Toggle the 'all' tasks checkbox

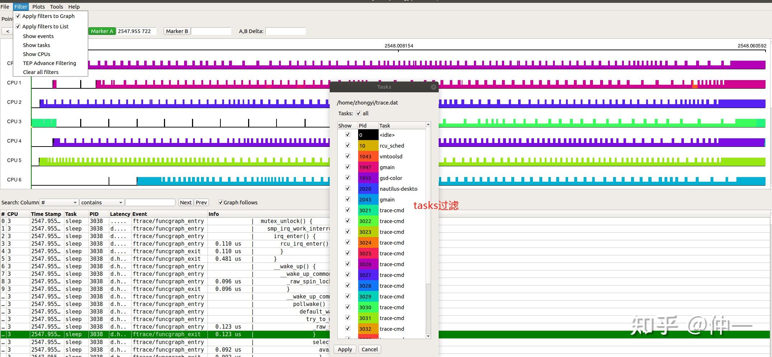point(358,113)
